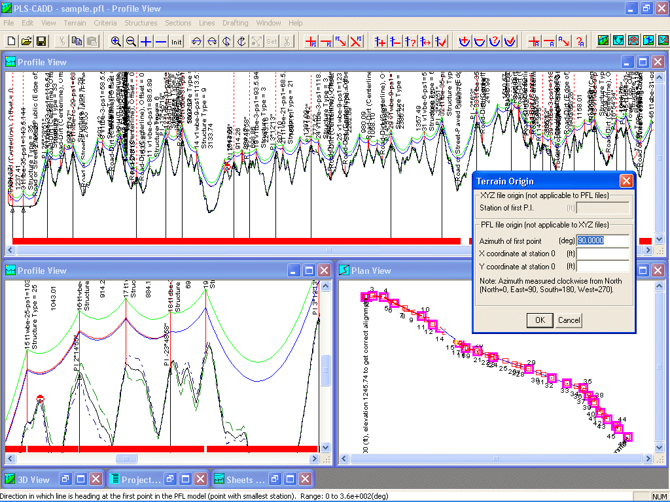Select the Zoom Out magnifier tool

pos(131,41)
